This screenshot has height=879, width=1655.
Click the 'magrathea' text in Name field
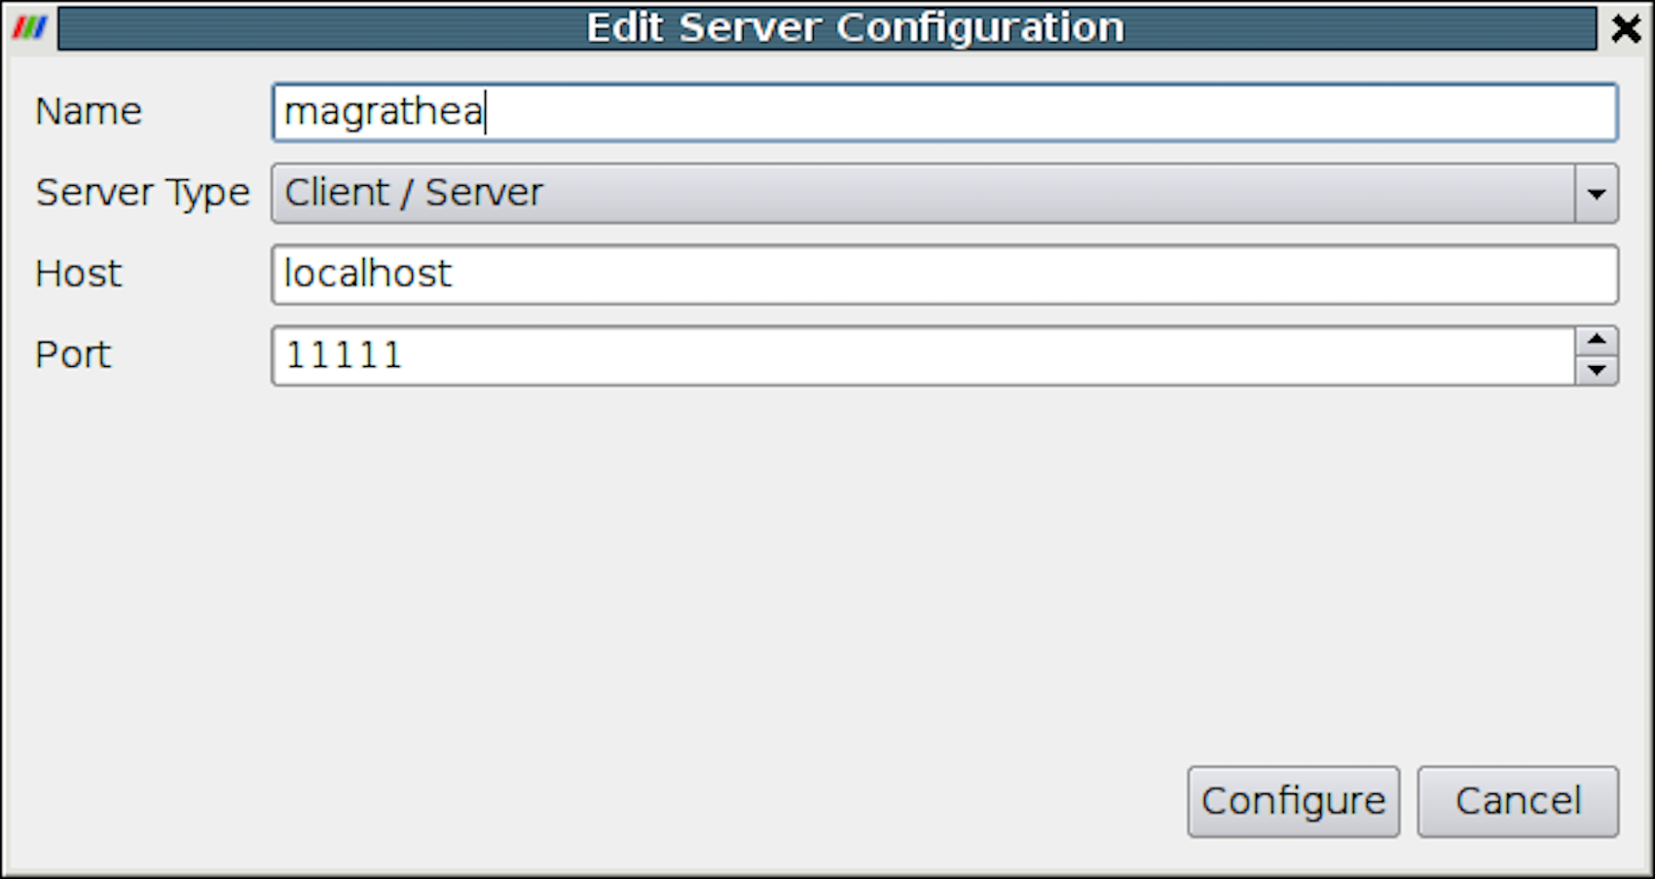383,112
